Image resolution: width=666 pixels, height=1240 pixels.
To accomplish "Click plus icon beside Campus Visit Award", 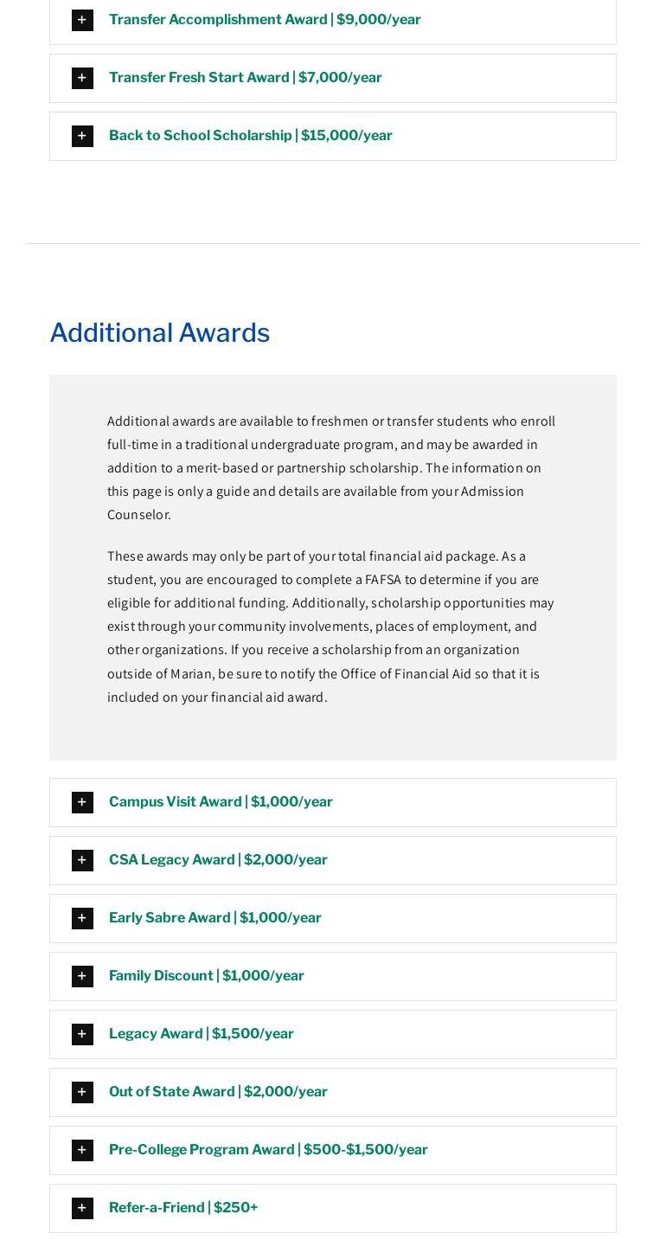I will [x=82, y=802].
